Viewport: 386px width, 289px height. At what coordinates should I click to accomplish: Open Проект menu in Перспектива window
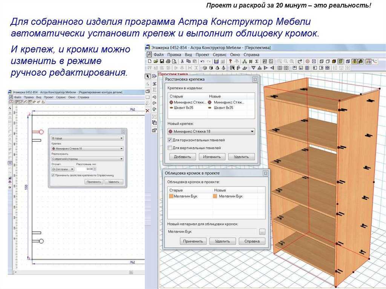pyautogui.click(x=202, y=55)
